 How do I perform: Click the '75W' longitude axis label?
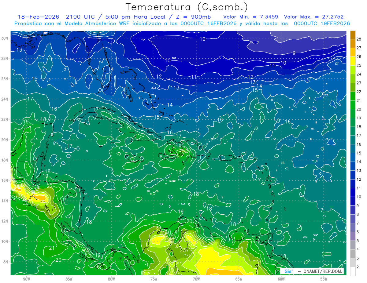(154, 279)
